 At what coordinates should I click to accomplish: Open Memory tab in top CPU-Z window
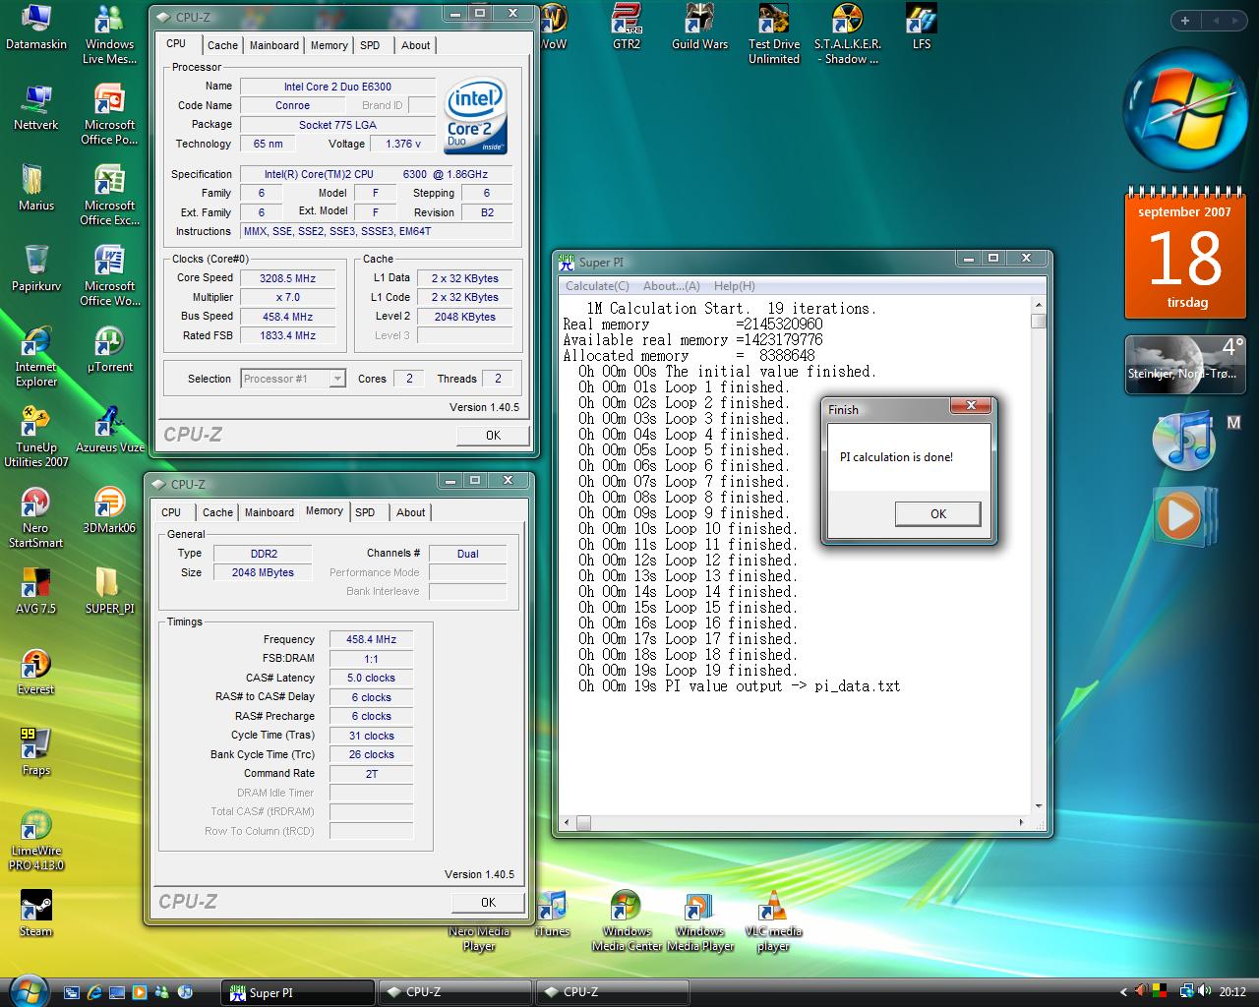click(330, 45)
